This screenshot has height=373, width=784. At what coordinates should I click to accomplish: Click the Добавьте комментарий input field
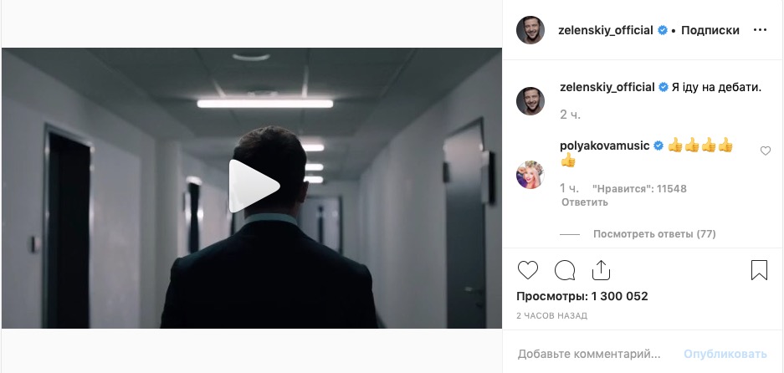[x=589, y=354]
